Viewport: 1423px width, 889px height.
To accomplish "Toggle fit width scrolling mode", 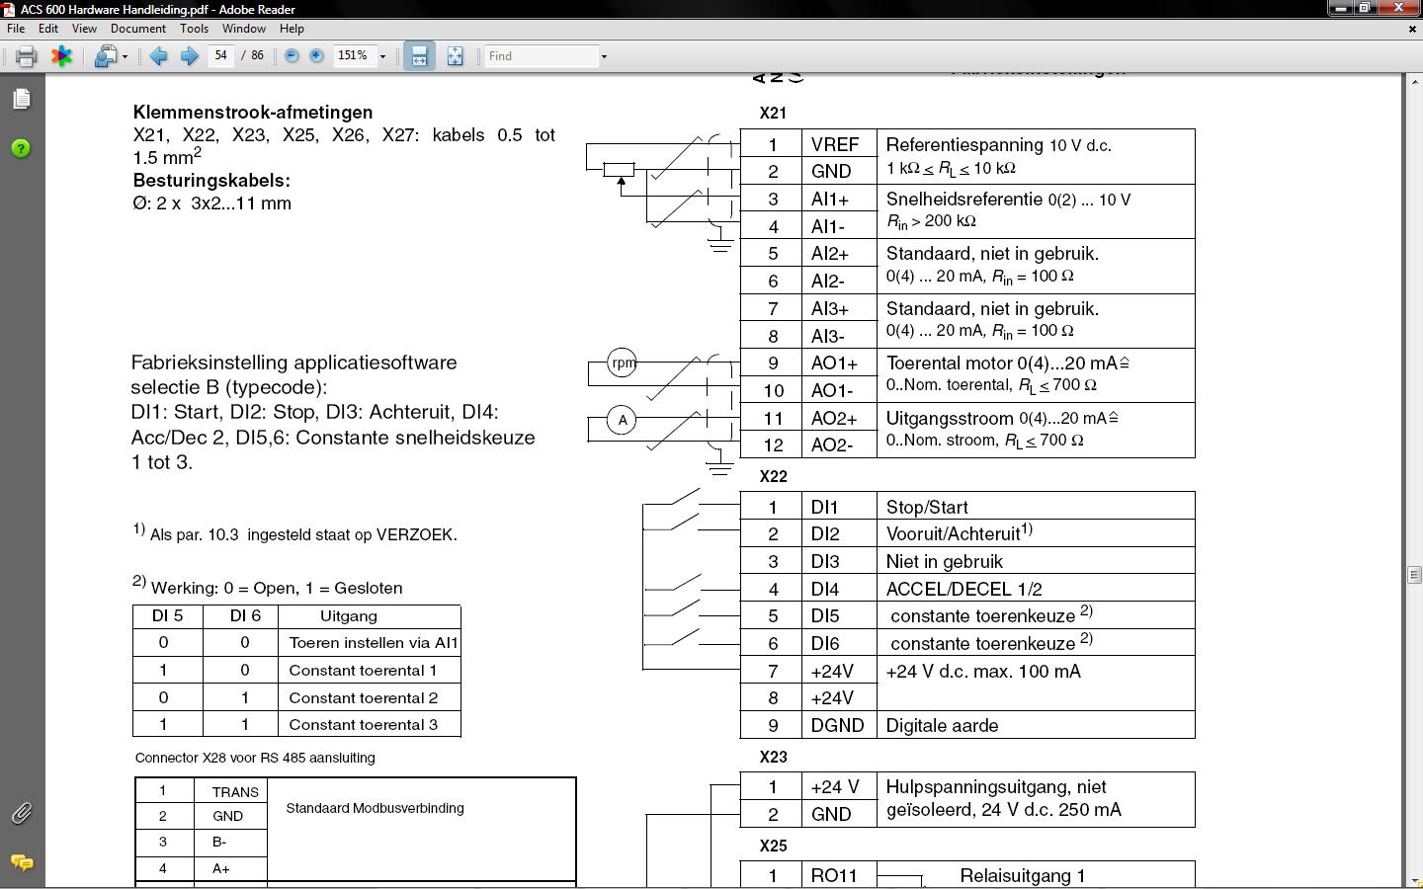I will (419, 56).
